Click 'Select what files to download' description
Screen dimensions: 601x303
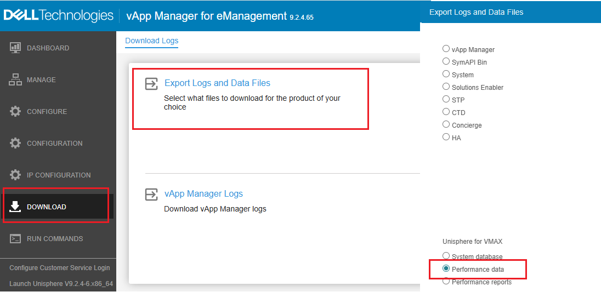(x=252, y=102)
